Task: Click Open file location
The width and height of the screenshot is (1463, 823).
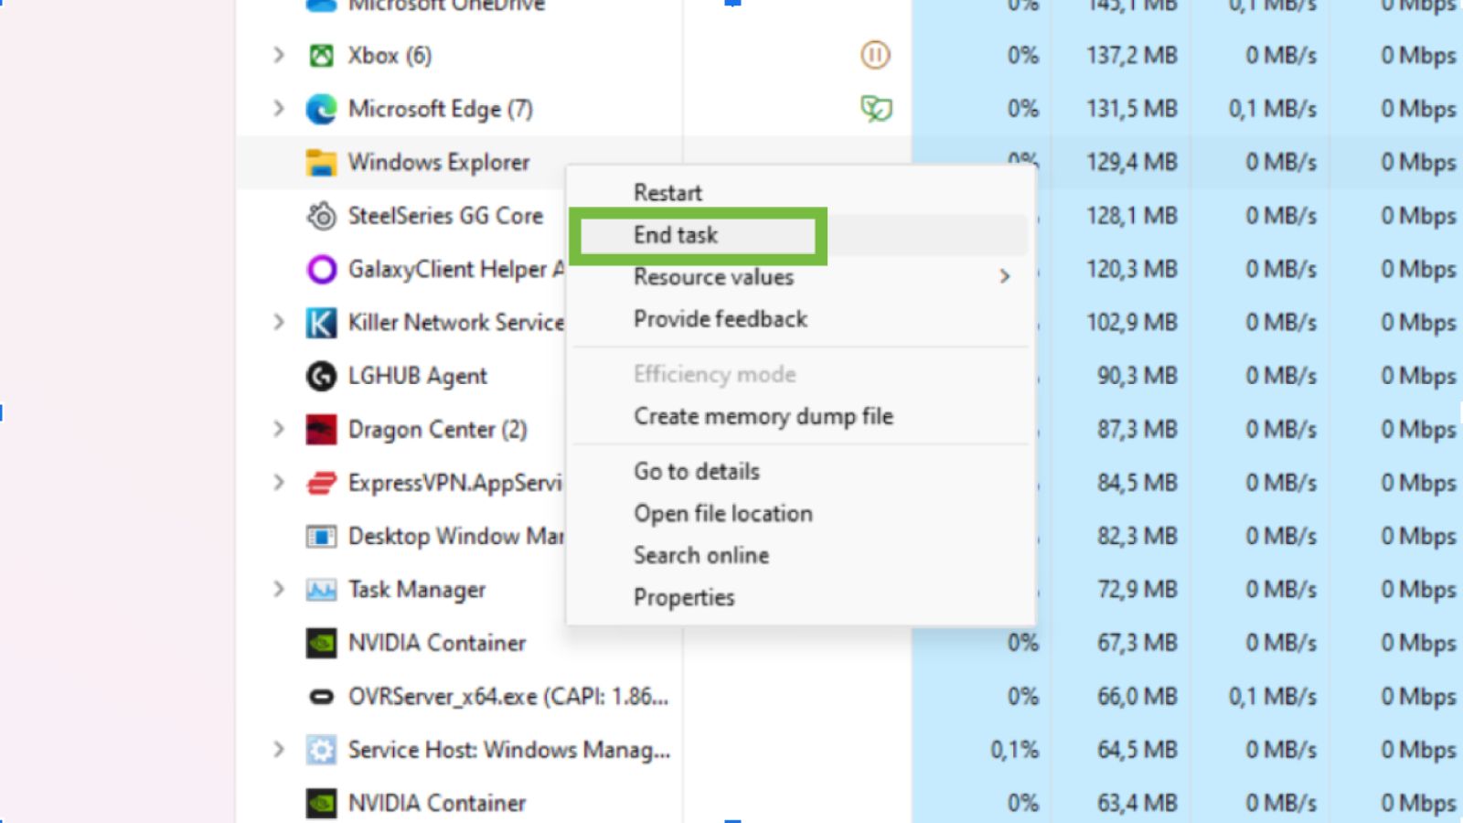Action: click(x=722, y=513)
